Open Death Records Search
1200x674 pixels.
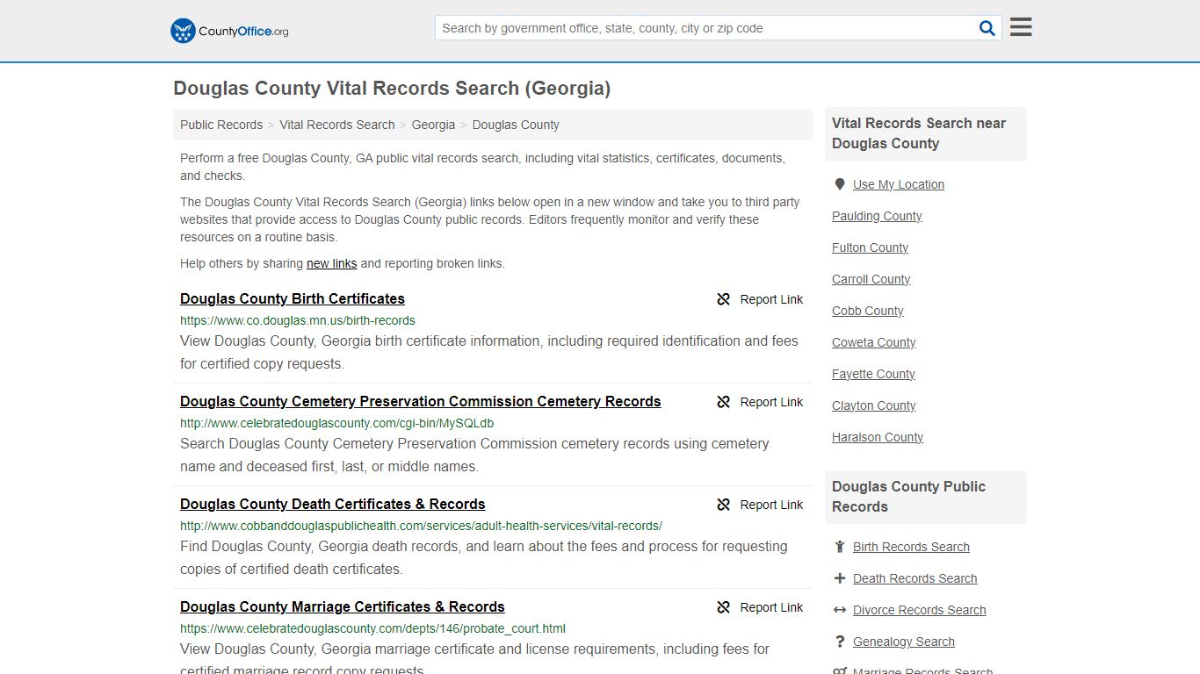pyautogui.click(x=914, y=578)
